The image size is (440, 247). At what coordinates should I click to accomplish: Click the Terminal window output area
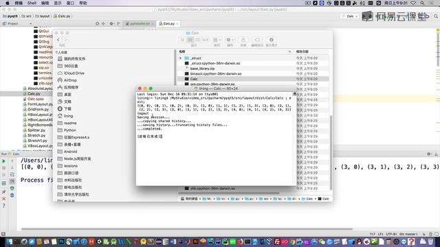pos(215,139)
